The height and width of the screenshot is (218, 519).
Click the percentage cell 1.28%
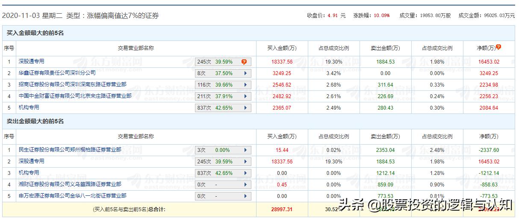tap(437, 173)
